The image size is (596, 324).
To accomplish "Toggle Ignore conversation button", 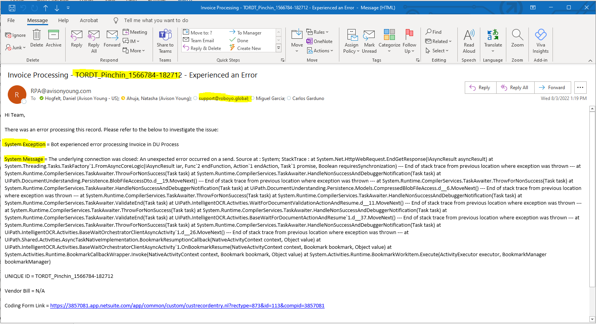I will coord(16,35).
